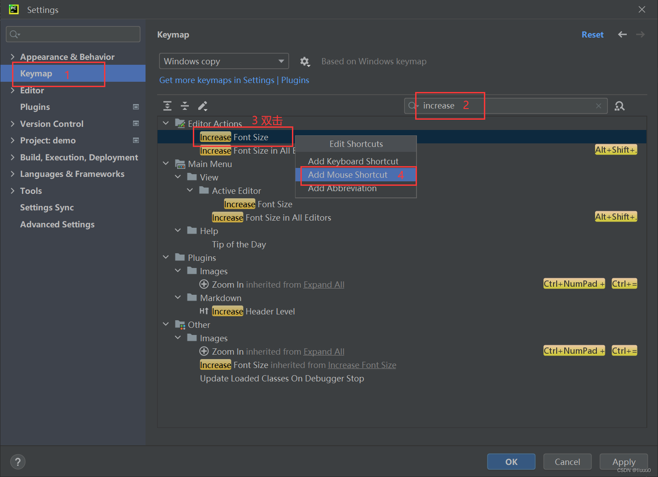Select Advanced Settings in the sidebar
Viewport: 658px width, 477px height.
(x=57, y=224)
